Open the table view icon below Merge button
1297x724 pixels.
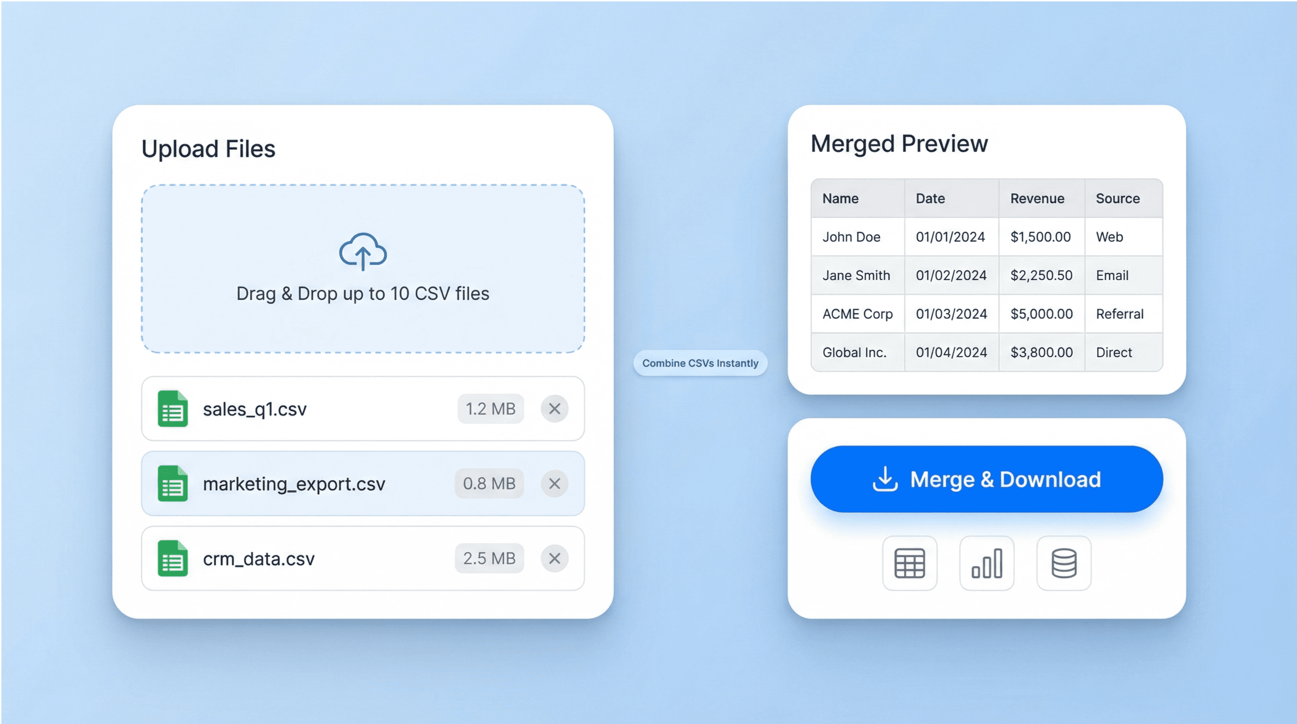tap(909, 563)
